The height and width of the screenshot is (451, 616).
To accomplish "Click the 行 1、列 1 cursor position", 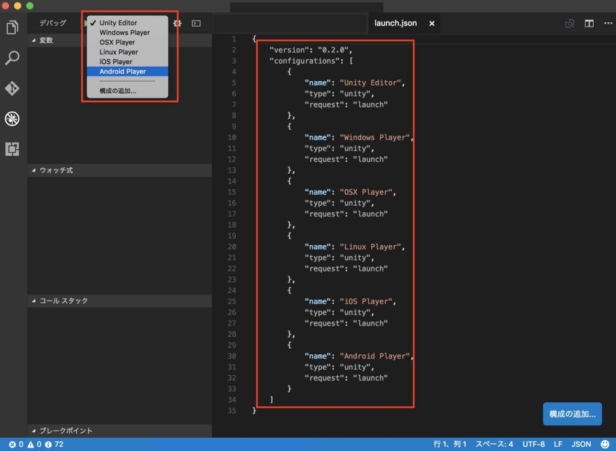I will coord(450,444).
